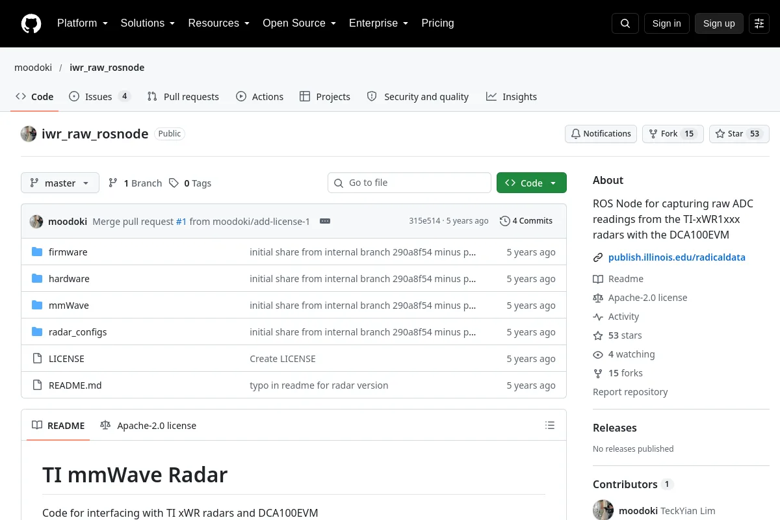
Task: Open Activity link in About sidebar
Action: point(616,317)
